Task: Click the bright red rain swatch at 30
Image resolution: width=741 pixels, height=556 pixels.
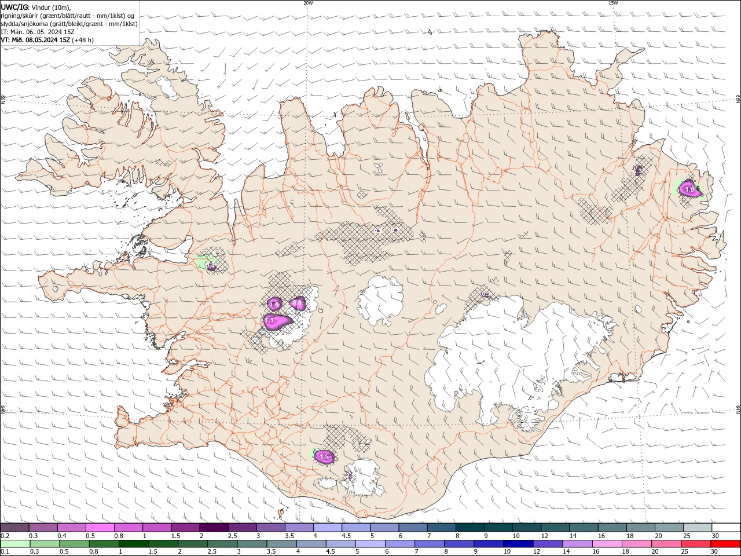Action: tap(726, 544)
